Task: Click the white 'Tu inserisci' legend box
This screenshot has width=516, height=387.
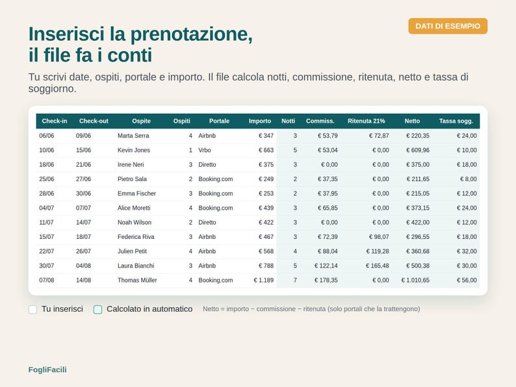Action: [x=32, y=309]
